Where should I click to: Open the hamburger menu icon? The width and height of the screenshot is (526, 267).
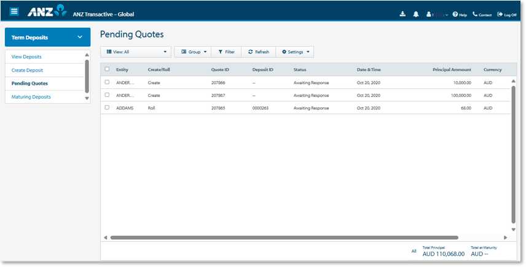(x=14, y=12)
